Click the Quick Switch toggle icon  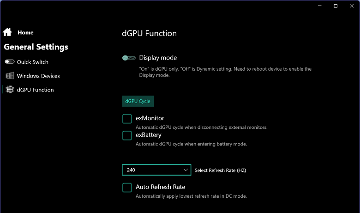tap(9, 62)
